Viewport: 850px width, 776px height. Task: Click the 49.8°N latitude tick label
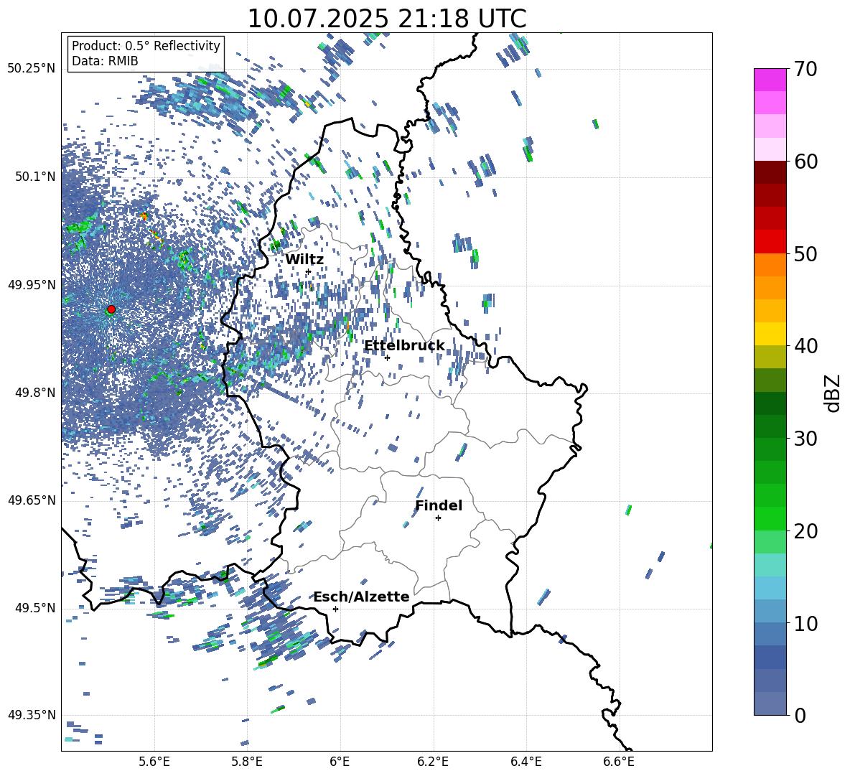[x=34, y=393]
